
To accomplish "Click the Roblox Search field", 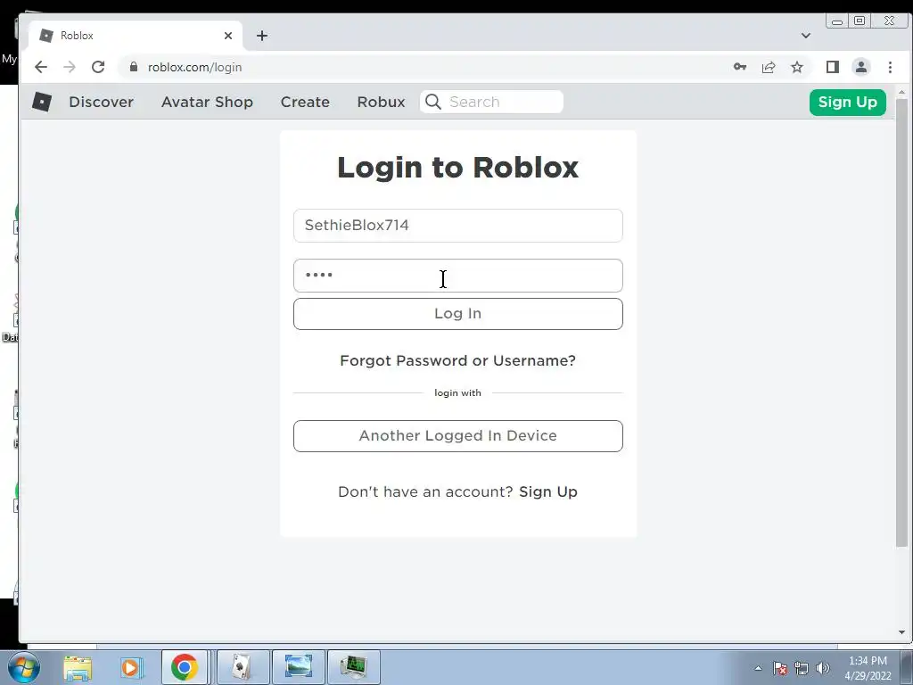I will [491, 102].
